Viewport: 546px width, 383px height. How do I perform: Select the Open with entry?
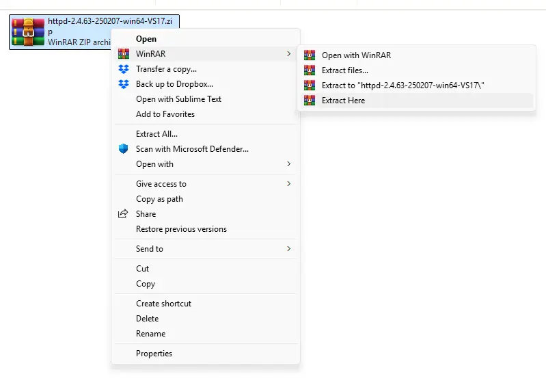coord(206,163)
